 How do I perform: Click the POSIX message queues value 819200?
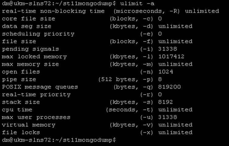169,87
